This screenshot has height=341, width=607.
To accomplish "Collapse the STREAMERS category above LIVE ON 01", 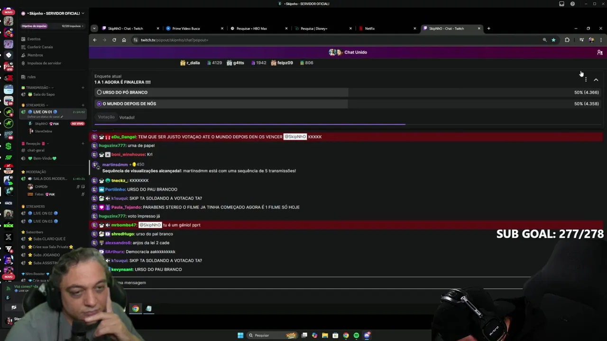I will click(x=35, y=105).
